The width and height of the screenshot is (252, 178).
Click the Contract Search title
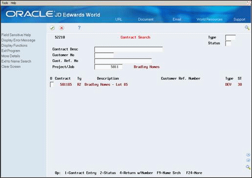coord(136,37)
